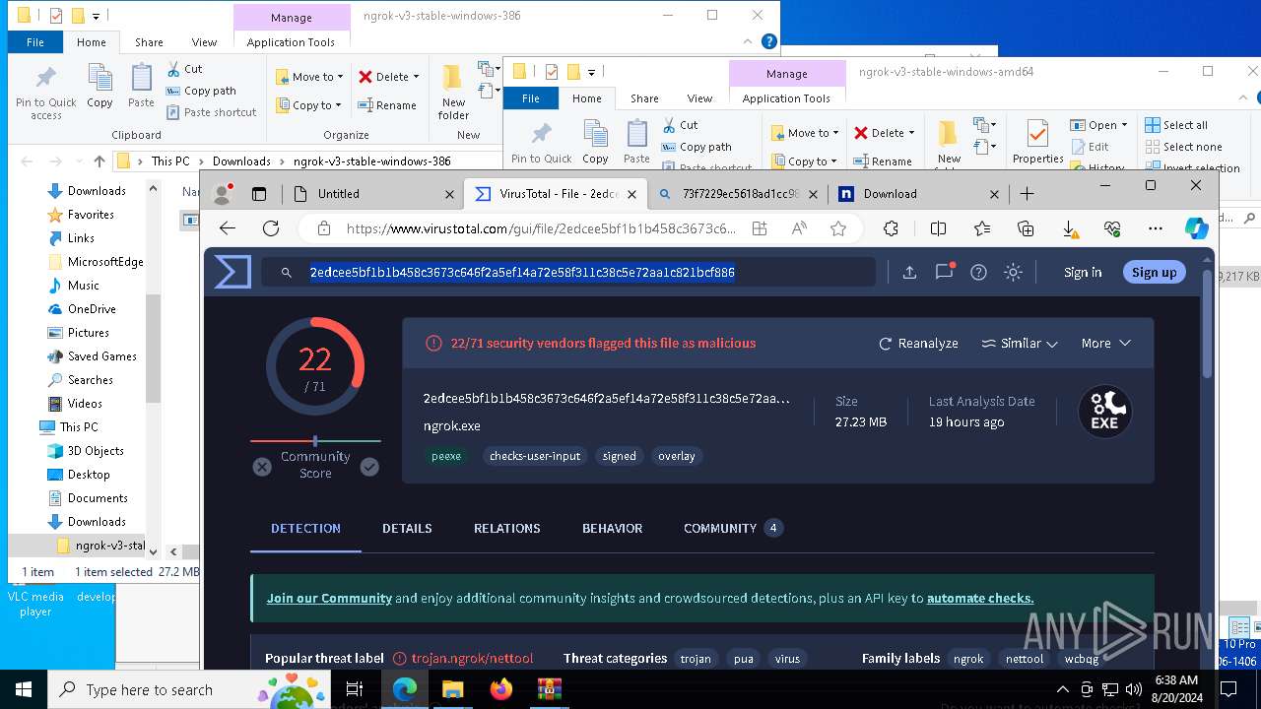1261x709 pixels.
Task: Open the Copilot icon in browser
Action: point(1196,228)
